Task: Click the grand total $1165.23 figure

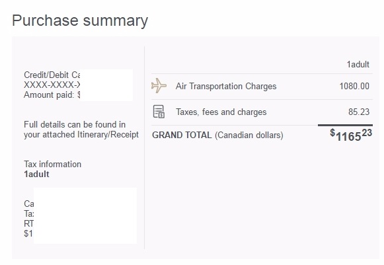Action: 351,135
